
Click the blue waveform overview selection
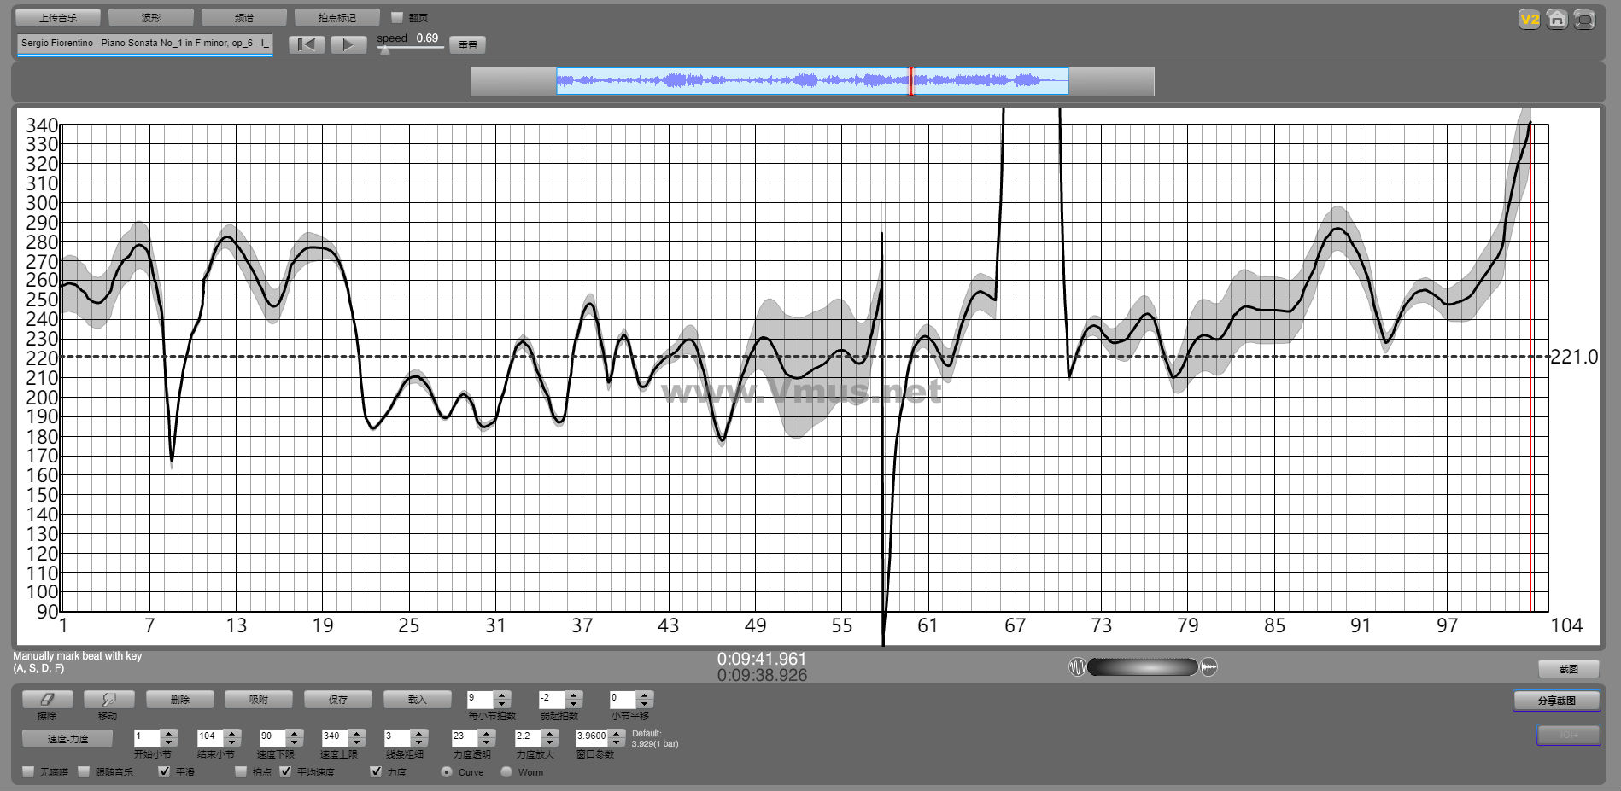click(812, 82)
